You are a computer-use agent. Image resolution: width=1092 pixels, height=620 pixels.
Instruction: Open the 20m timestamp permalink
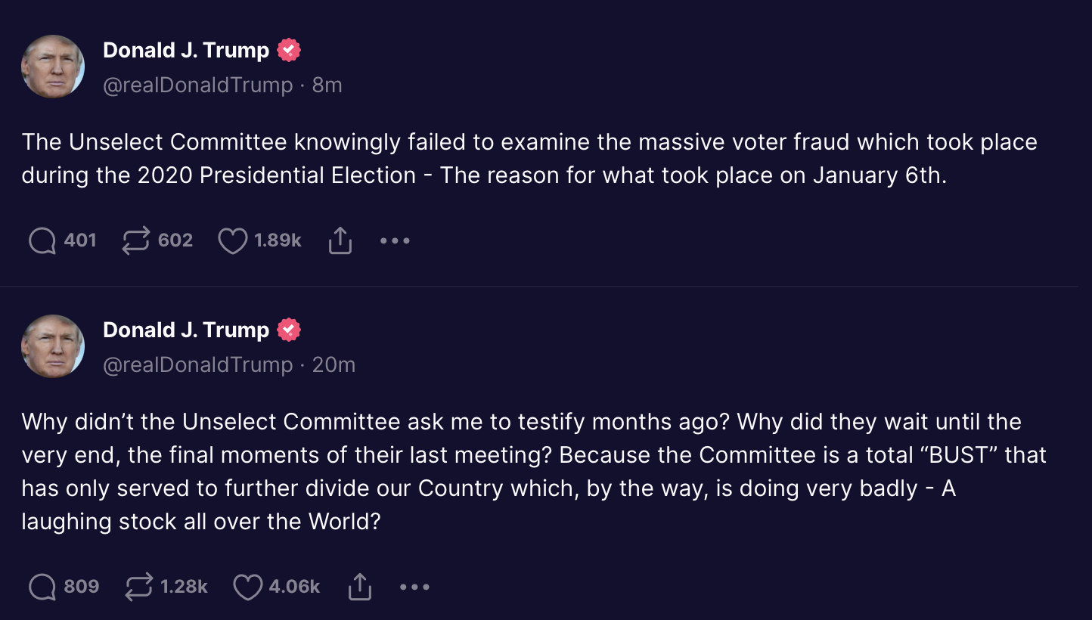[x=333, y=365]
